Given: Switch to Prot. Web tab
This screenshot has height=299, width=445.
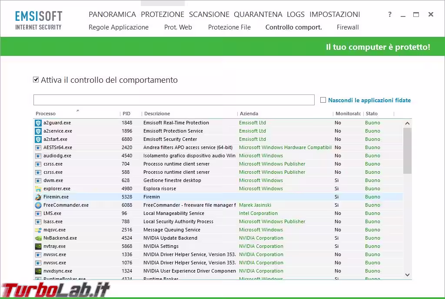Looking at the screenshot, I should tap(178, 27).
